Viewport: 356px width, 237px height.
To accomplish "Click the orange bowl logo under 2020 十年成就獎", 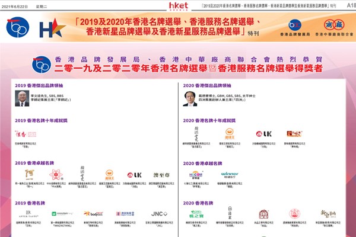I will tap(230, 133).
